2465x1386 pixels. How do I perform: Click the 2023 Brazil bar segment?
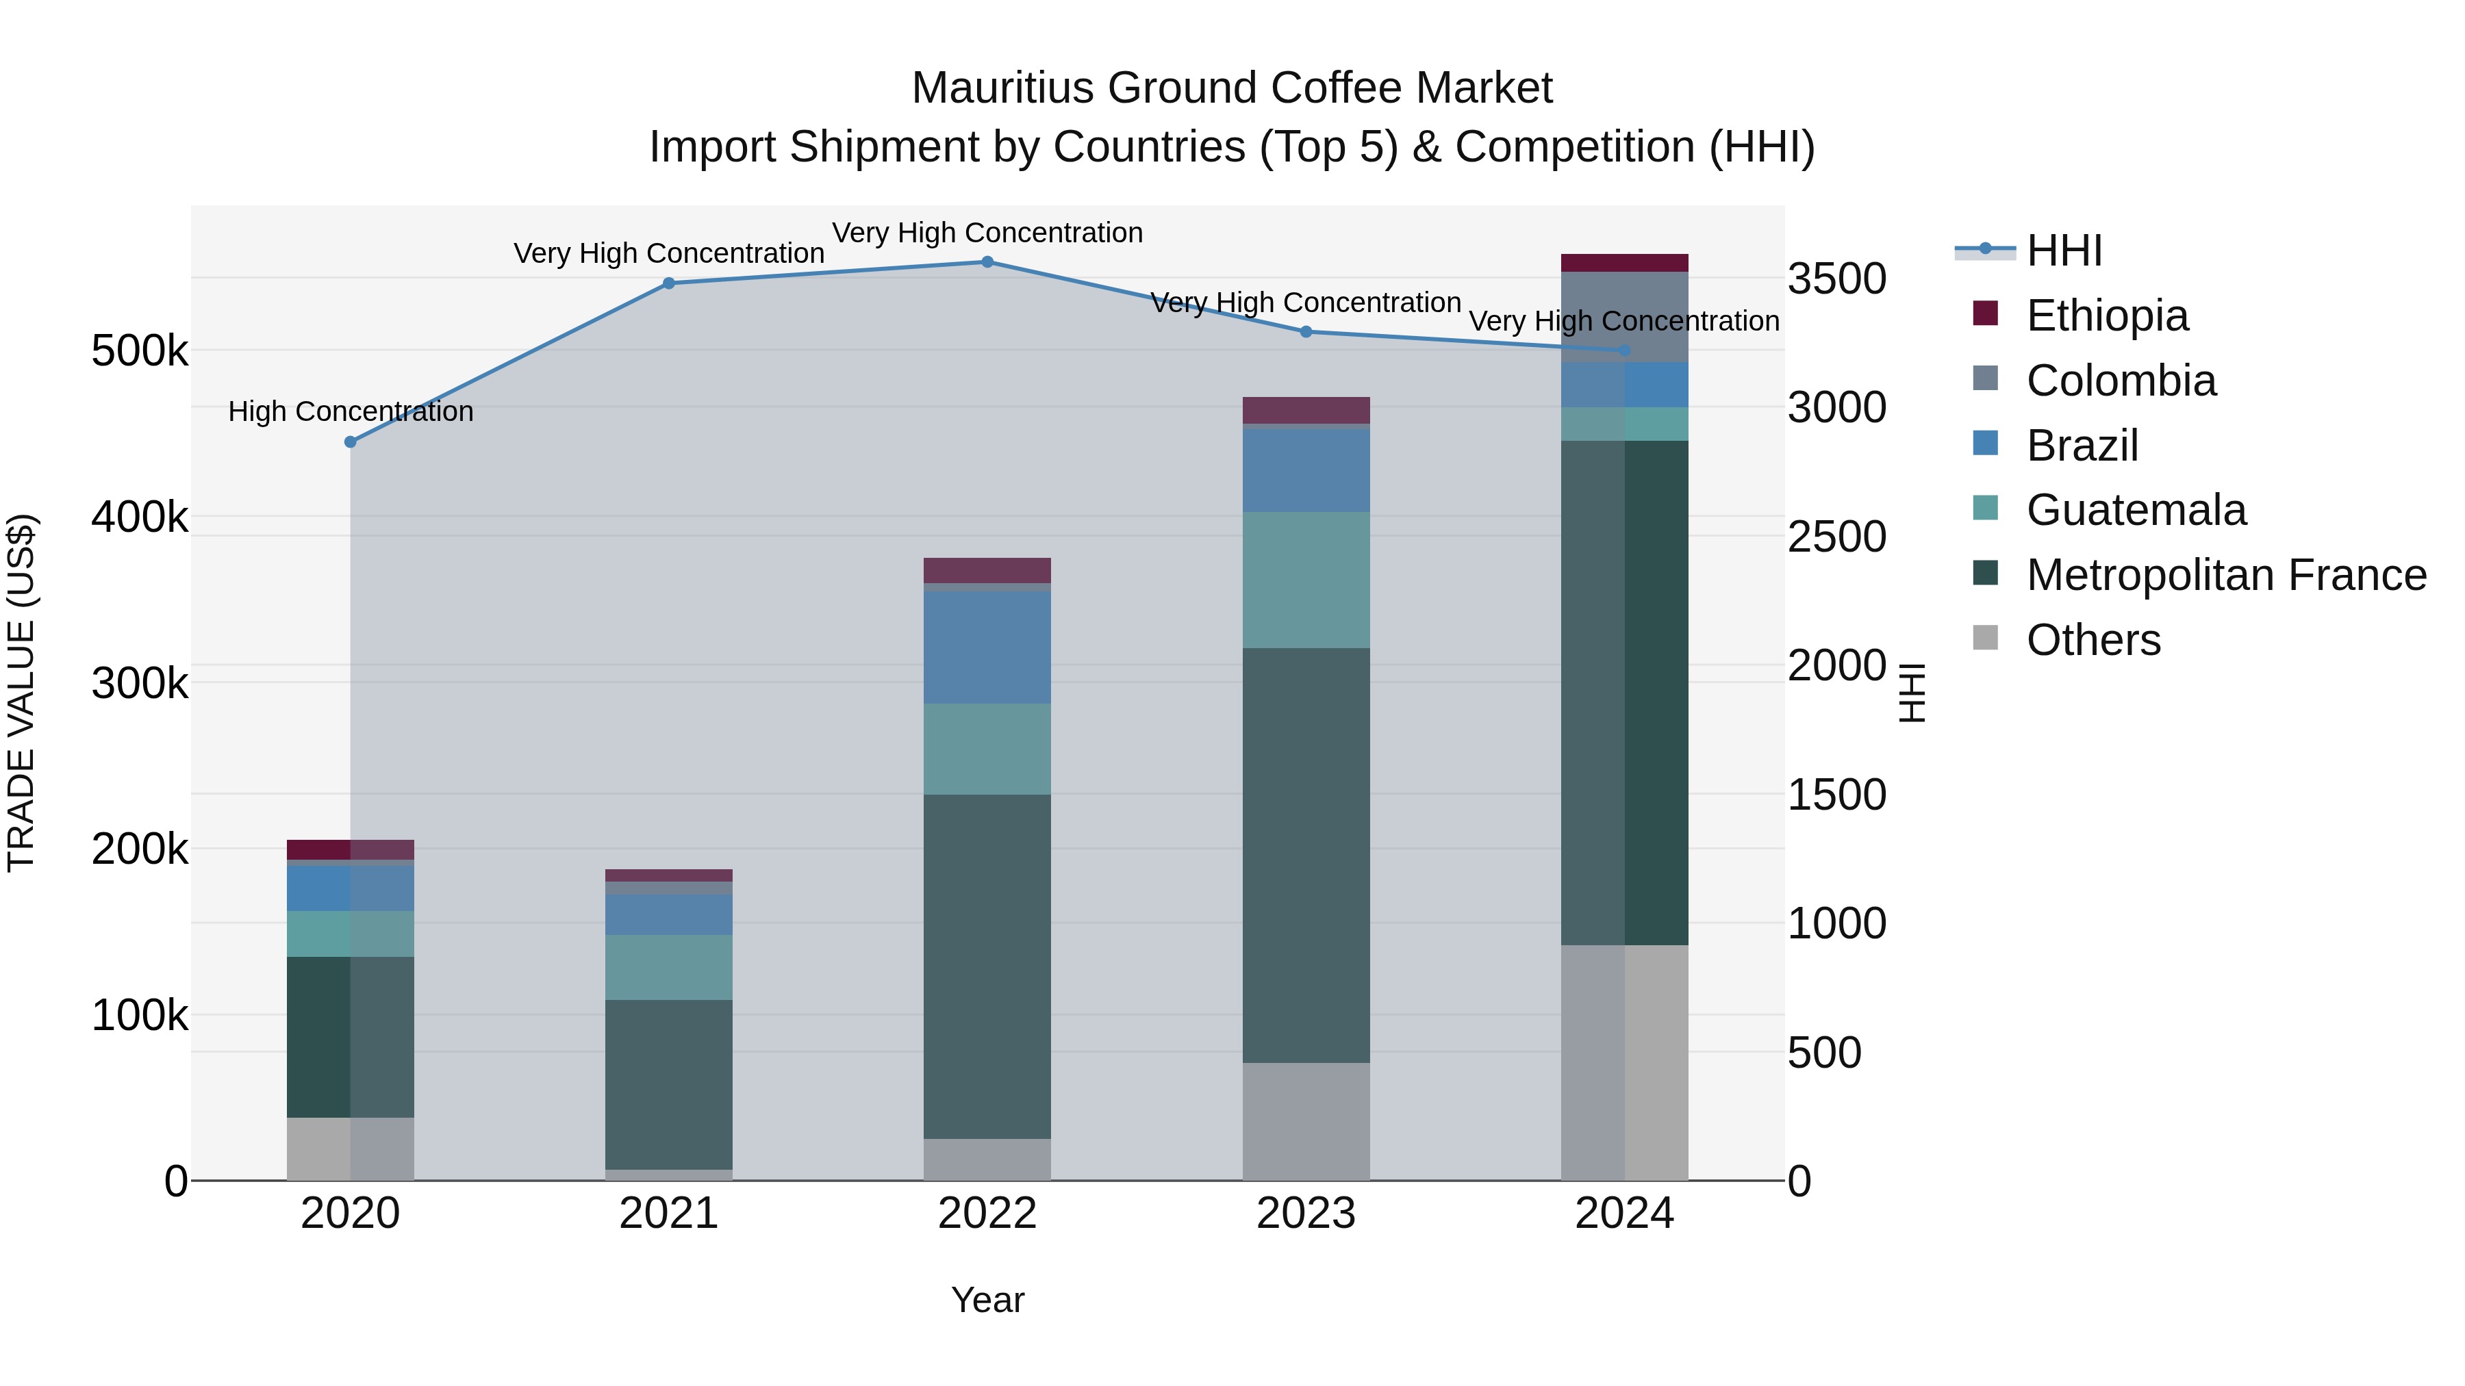click(x=1306, y=471)
